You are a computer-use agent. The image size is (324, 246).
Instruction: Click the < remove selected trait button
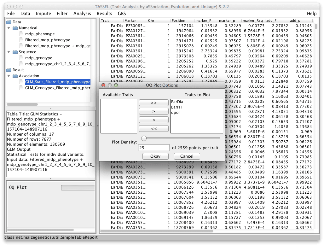tap(154, 120)
